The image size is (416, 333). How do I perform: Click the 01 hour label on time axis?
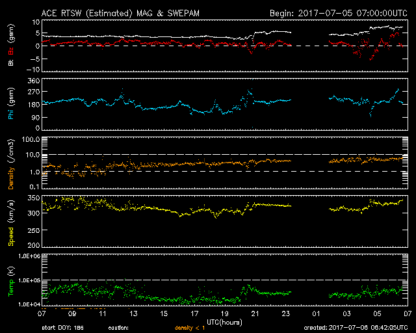point(317,314)
